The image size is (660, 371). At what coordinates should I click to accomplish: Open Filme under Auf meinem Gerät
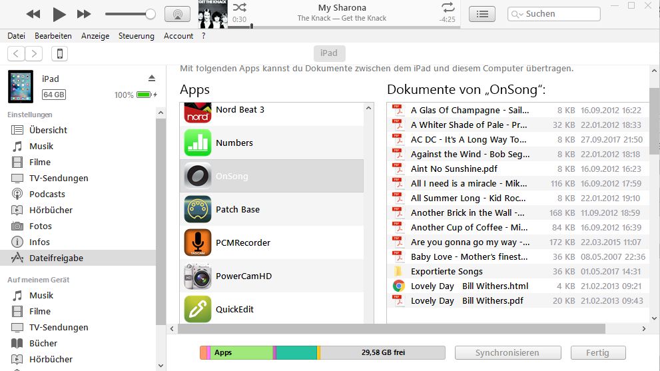pos(78,311)
